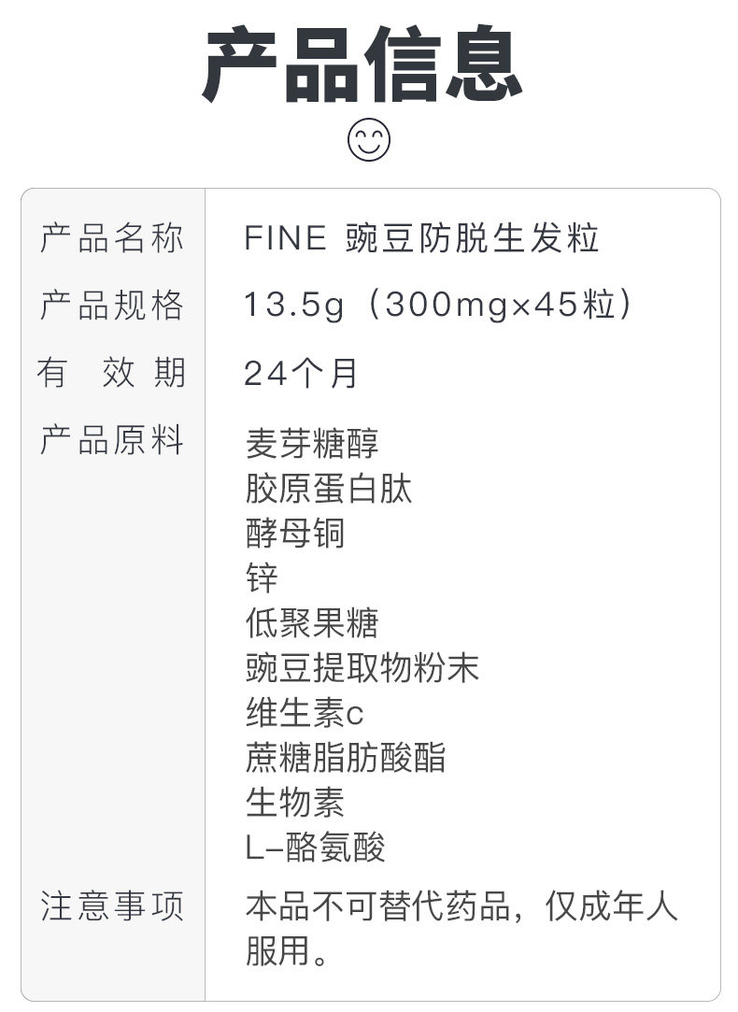Click the smiley face icon
Screen dimensions: 738x1012
pos(368,140)
